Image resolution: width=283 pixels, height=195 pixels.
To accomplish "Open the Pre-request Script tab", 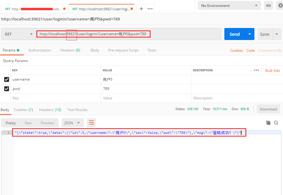I will (x=123, y=50).
